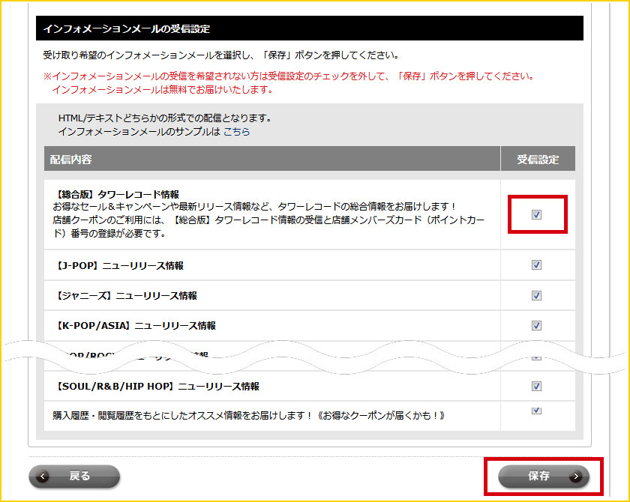Open the sample mail こちら link
630x502 pixels.
[236, 131]
